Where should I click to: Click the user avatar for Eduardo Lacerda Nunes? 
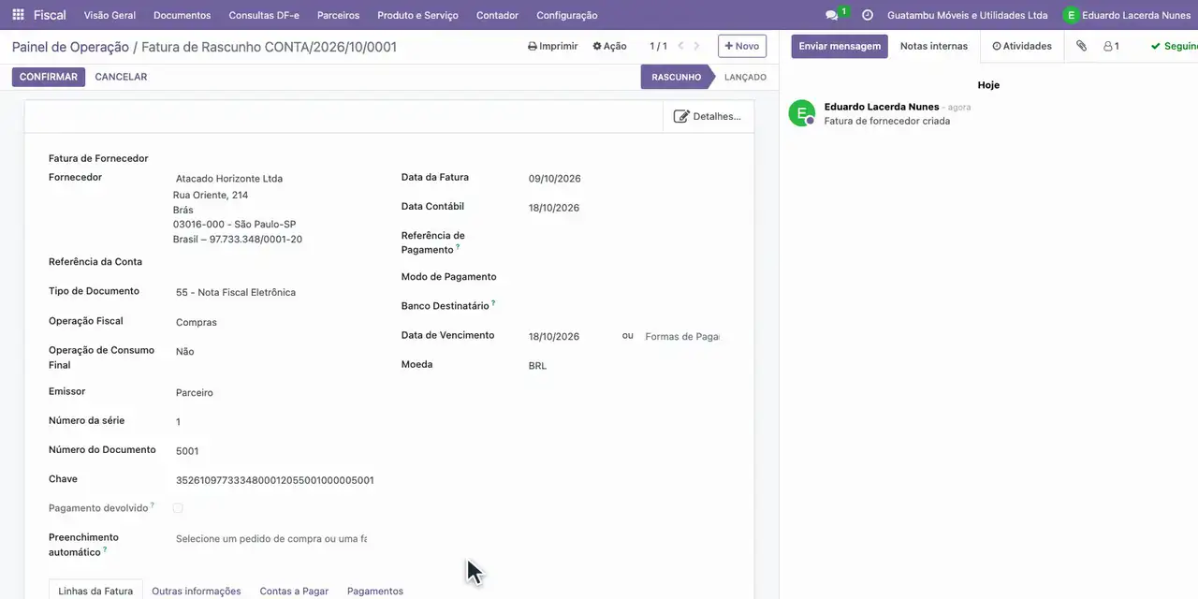pyautogui.click(x=1071, y=15)
